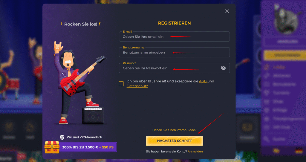Click the treasure chest bonus icon
Image resolution: width=306 pixels, height=162 pixels.
coord(52,147)
